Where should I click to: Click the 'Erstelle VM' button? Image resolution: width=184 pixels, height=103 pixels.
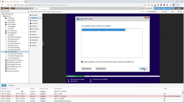(159, 8)
